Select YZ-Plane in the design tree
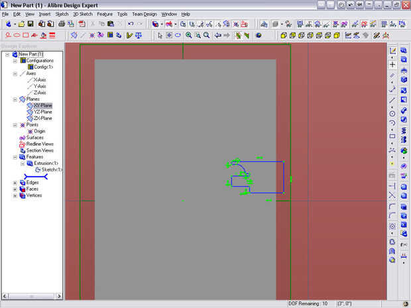The image size is (411, 308). click(x=42, y=112)
